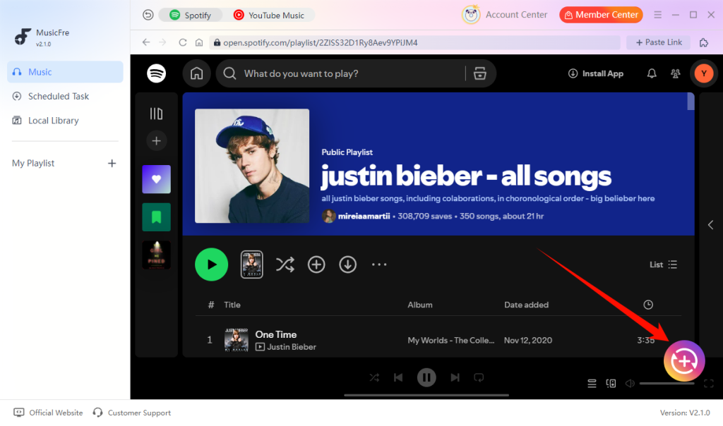The image size is (723, 426).
Task: Open the My Worlds album link
Action: click(450, 341)
